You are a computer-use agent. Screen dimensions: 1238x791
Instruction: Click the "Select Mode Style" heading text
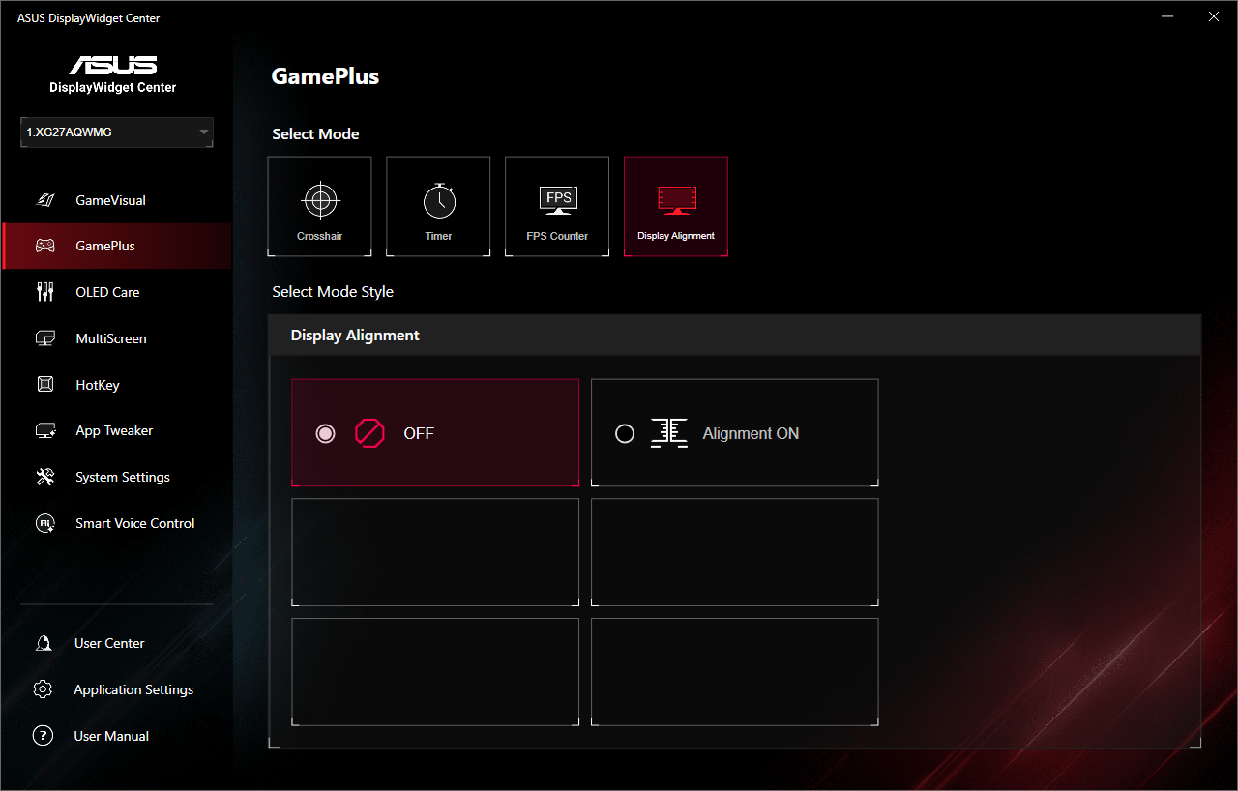[333, 292]
